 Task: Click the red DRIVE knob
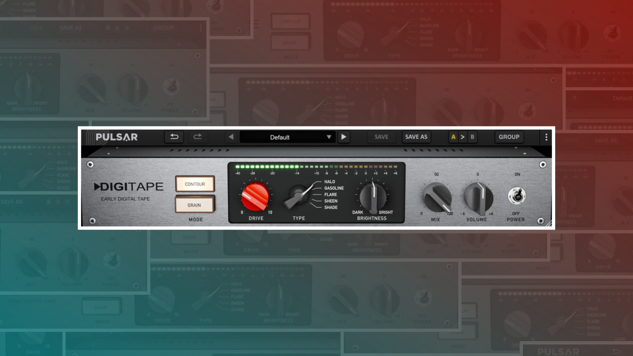coord(255,197)
